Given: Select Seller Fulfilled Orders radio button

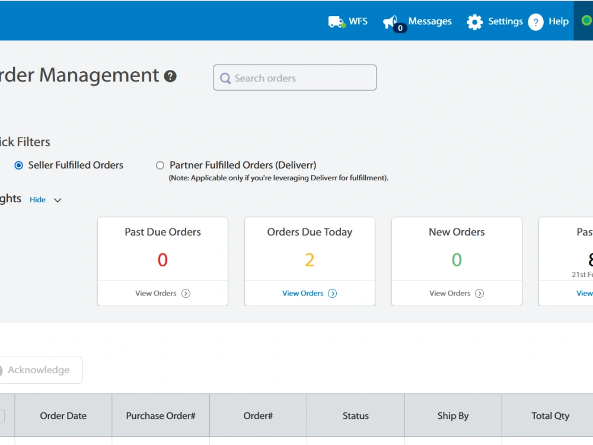Looking at the screenshot, I should click(x=18, y=166).
